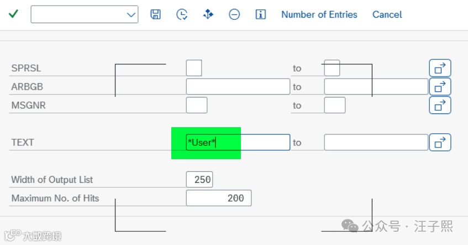Click the Number of Entries button

319,14
